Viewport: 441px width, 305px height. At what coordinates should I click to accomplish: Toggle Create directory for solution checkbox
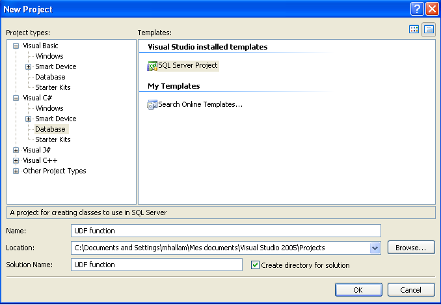coord(255,265)
